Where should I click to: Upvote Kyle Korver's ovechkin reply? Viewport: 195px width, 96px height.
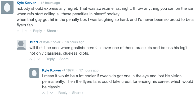tap(43, 93)
